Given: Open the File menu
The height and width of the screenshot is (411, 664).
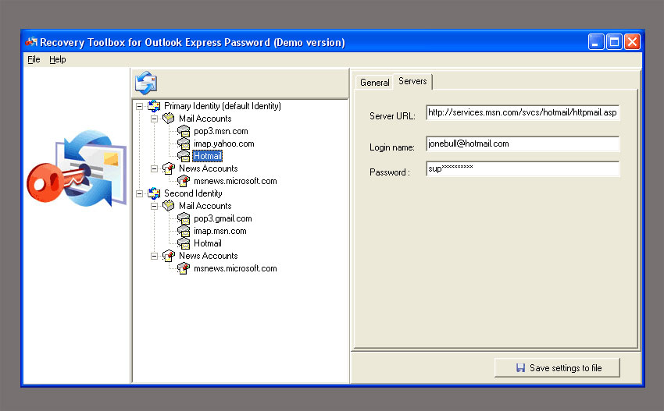Looking at the screenshot, I should click(34, 59).
